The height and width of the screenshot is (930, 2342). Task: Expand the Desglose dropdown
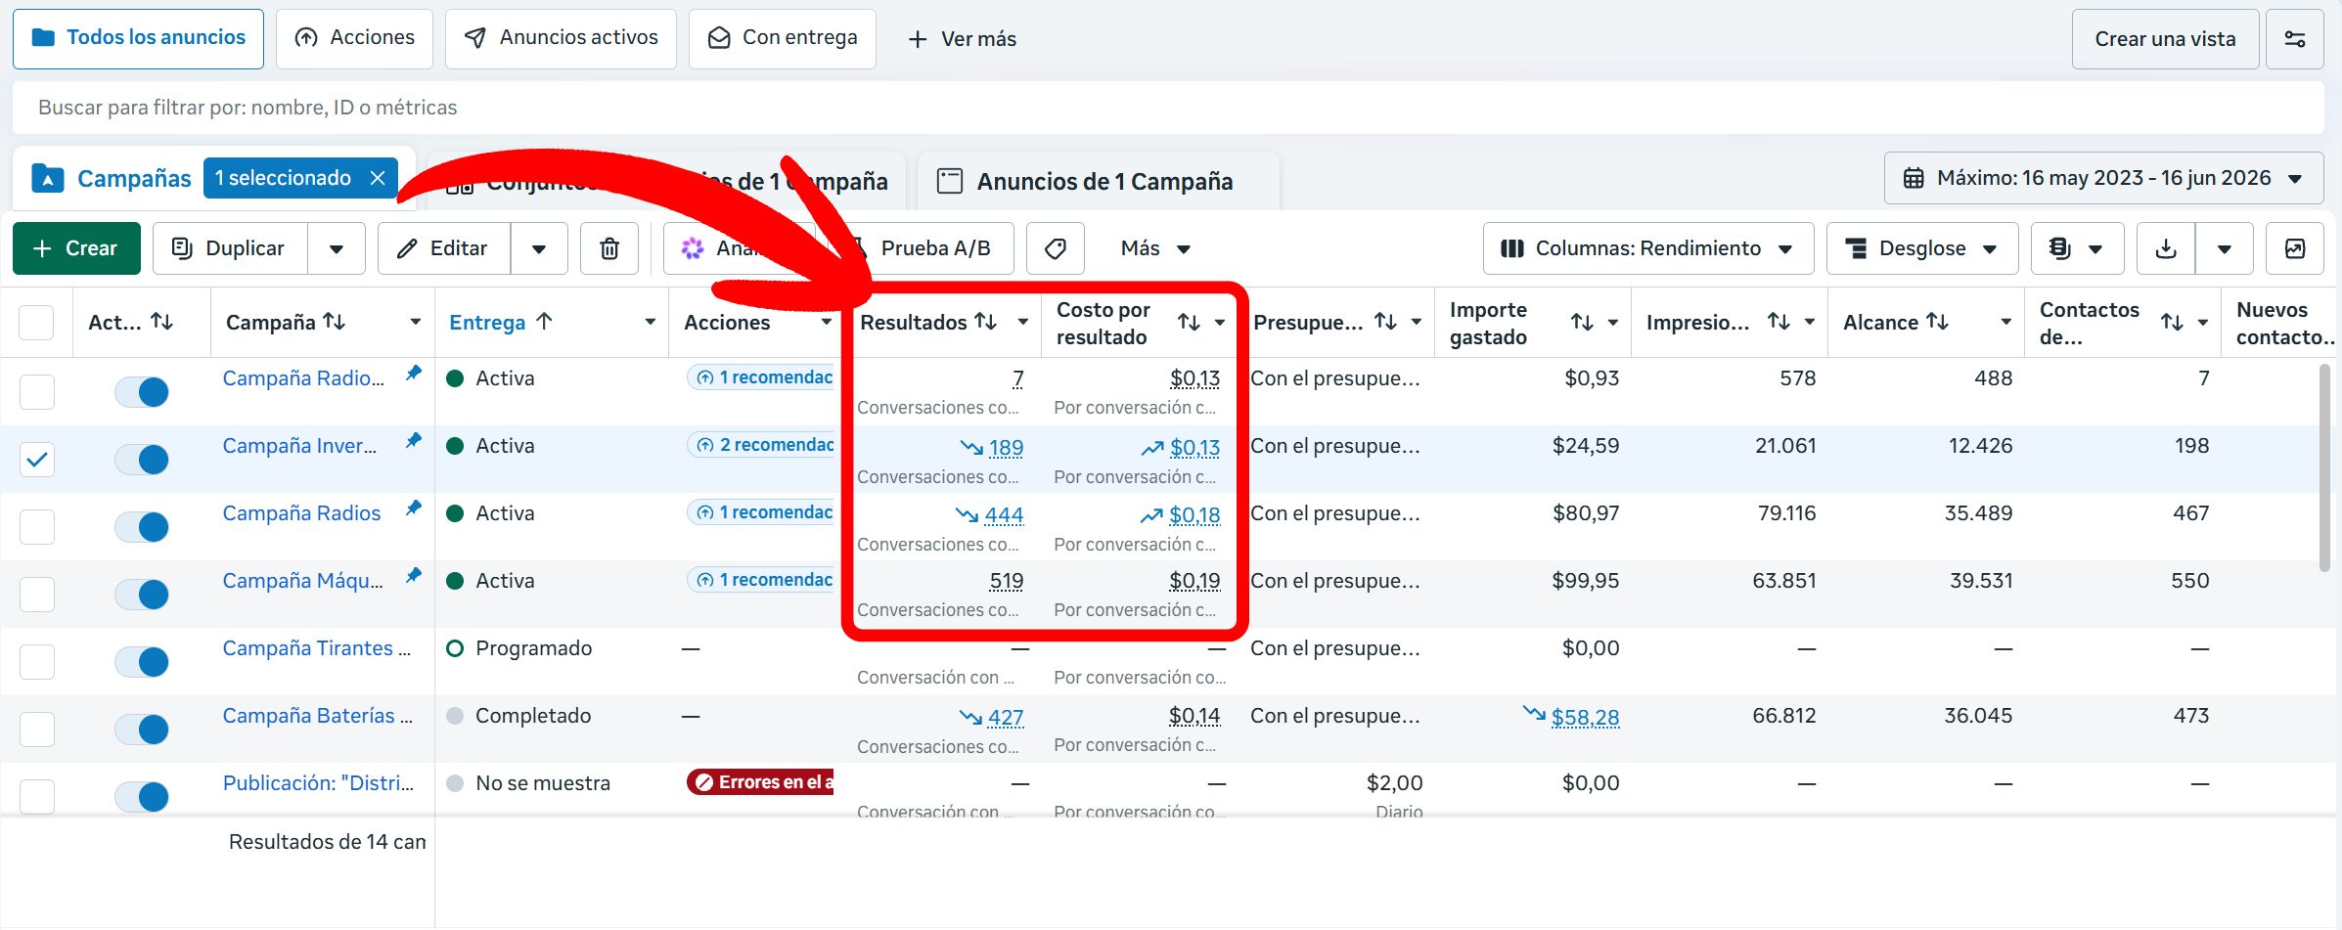click(x=1922, y=248)
